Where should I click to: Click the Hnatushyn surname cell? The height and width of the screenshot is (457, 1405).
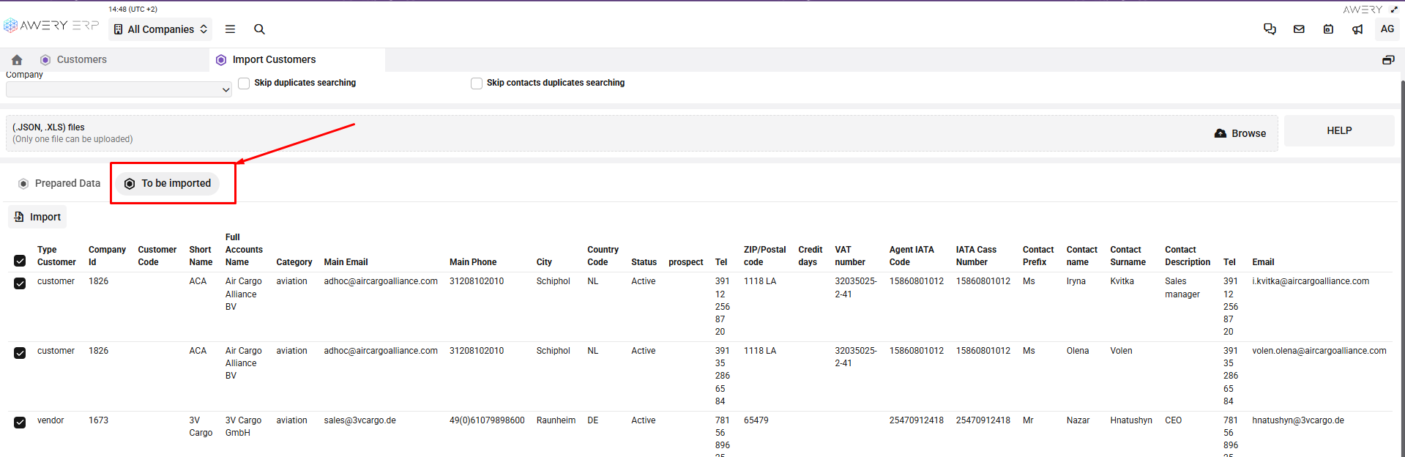[x=1130, y=420]
